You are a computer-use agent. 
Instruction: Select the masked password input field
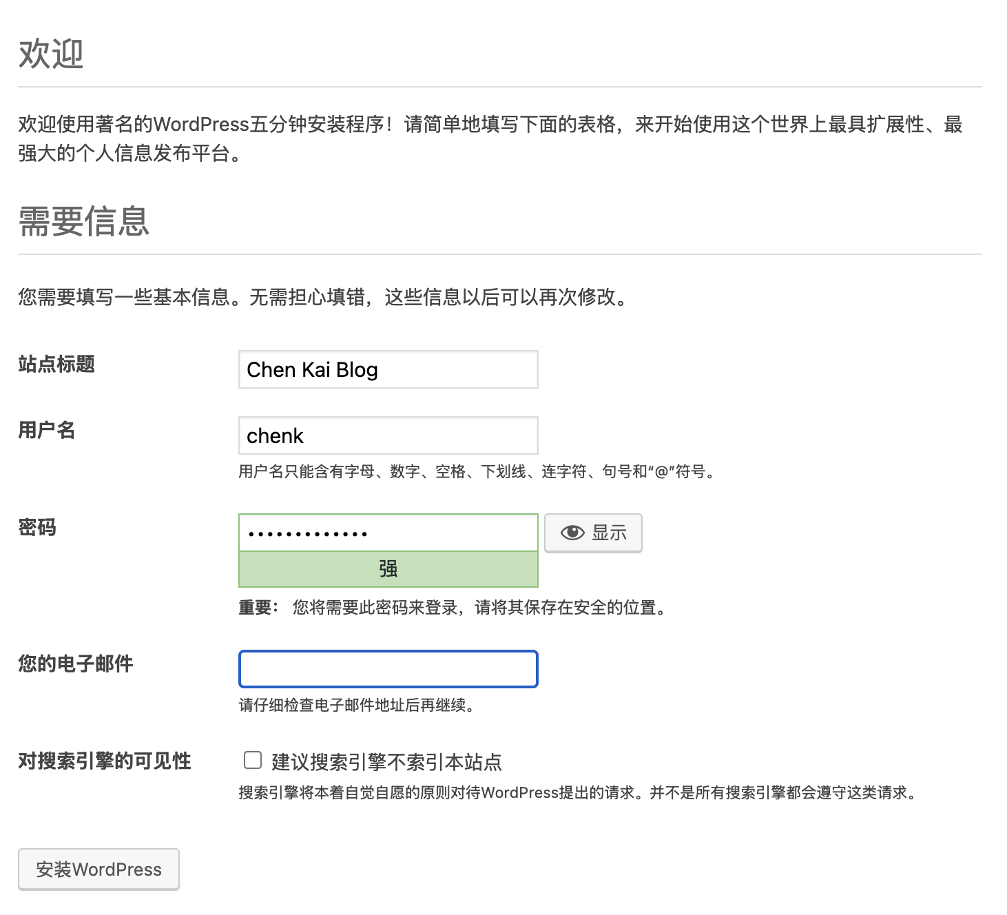(x=388, y=533)
